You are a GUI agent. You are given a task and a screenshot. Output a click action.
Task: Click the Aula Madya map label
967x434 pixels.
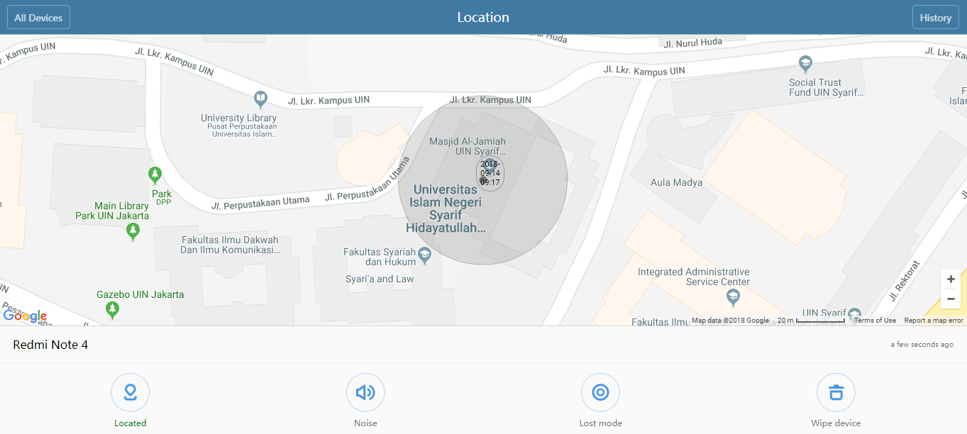[x=677, y=183]
